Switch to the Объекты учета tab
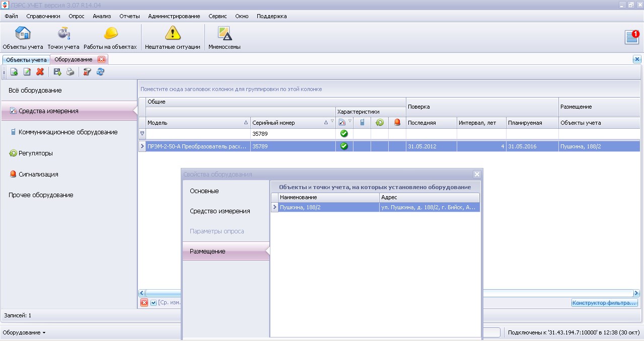This screenshot has height=341, width=644. click(26, 60)
